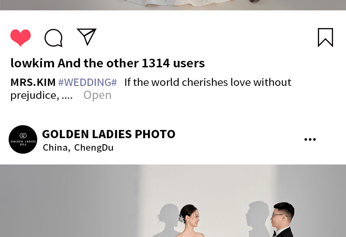Unlike the post via red heart
Image resolution: width=346 pixels, height=237 pixels.
coord(20,38)
